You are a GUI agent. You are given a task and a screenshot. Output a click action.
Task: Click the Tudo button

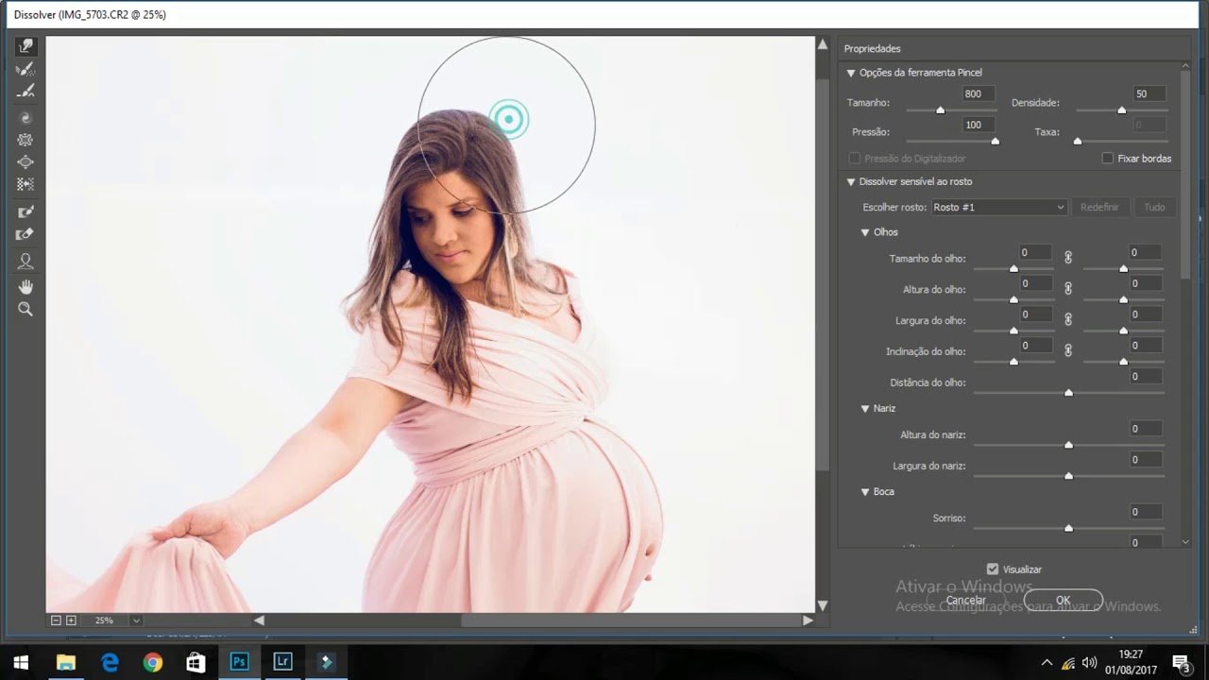[1154, 207]
